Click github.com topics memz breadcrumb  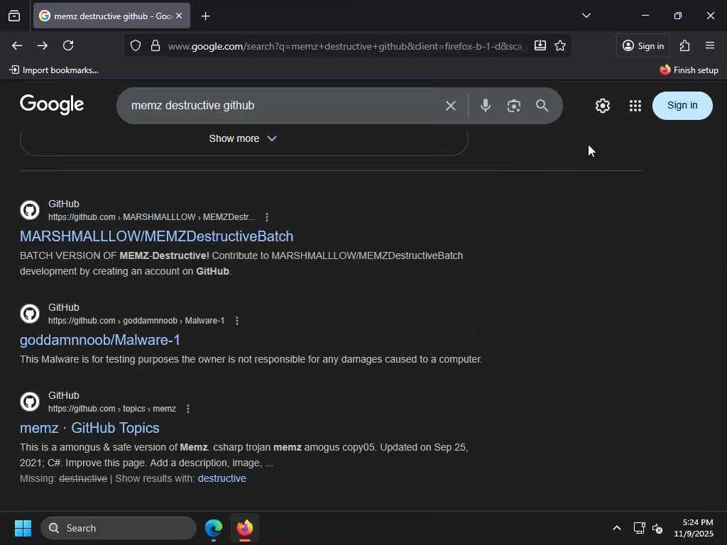click(x=112, y=409)
